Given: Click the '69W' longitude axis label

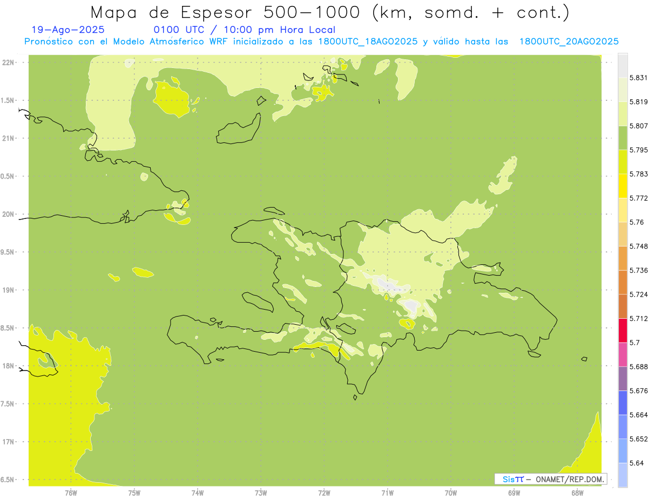Looking at the screenshot, I should [514, 492].
